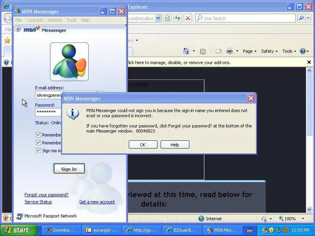This screenshot has width=315, height=236.
Task: Click OK in the MSN Messenger error dialog
Action: [x=143, y=145]
